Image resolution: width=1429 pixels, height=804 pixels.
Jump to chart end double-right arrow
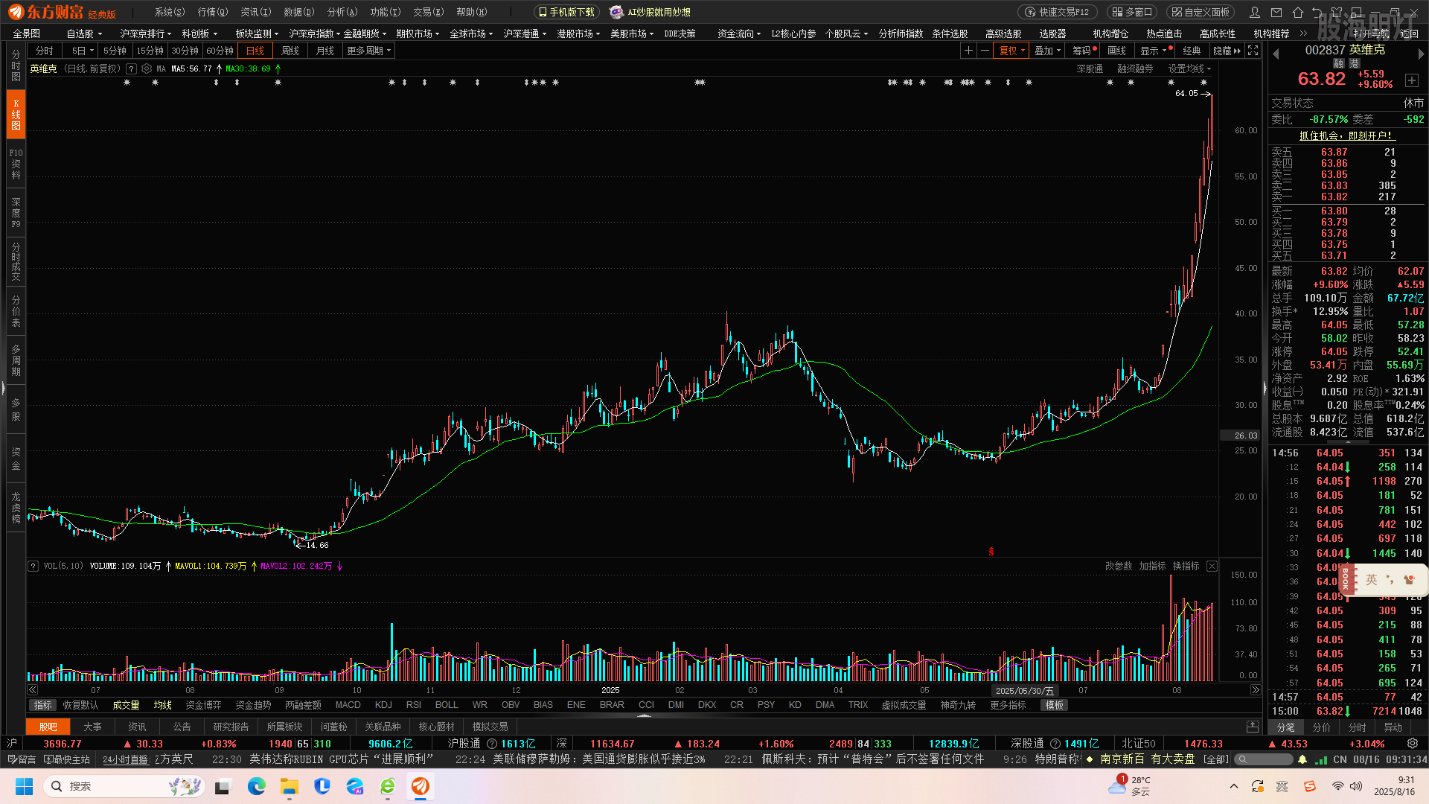click(1255, 690)
